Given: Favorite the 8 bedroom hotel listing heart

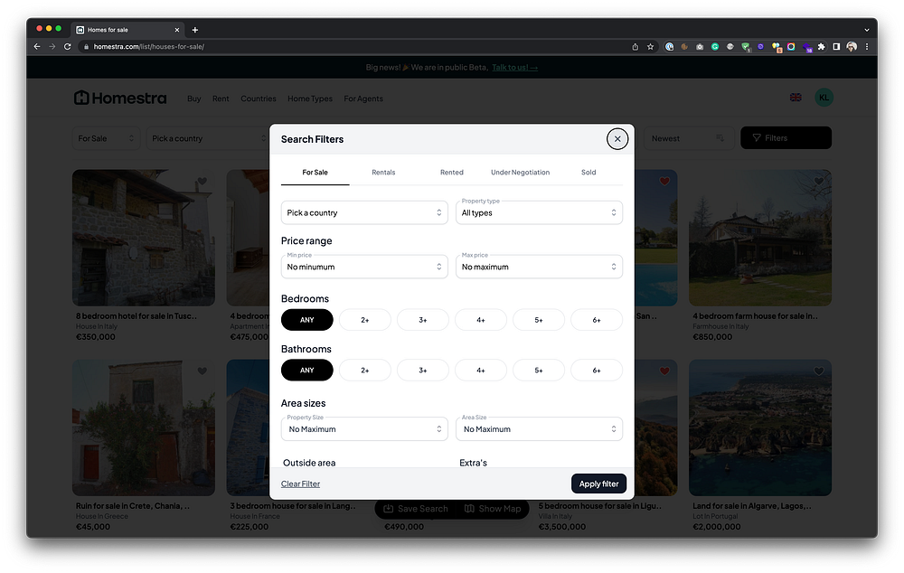Looking at the screenshot, I should click(202, 182).
